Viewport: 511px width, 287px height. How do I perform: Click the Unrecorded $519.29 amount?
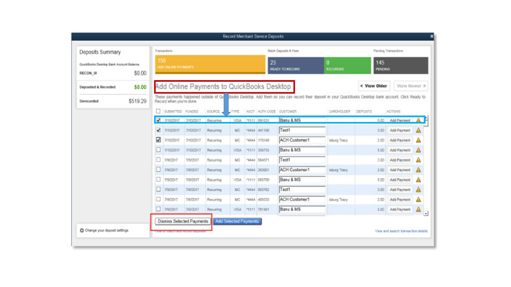point(138,101)
